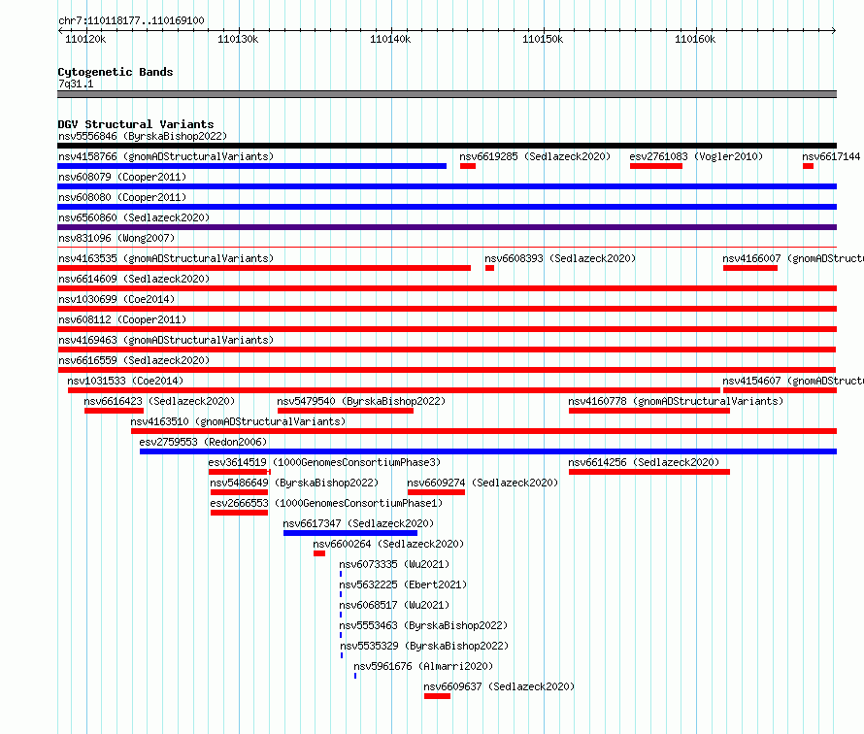The height and width of the screenshot is (734, 864).
Task: Open the nsv6068517 (Wu2021) label
Action: tap(394, 605)
